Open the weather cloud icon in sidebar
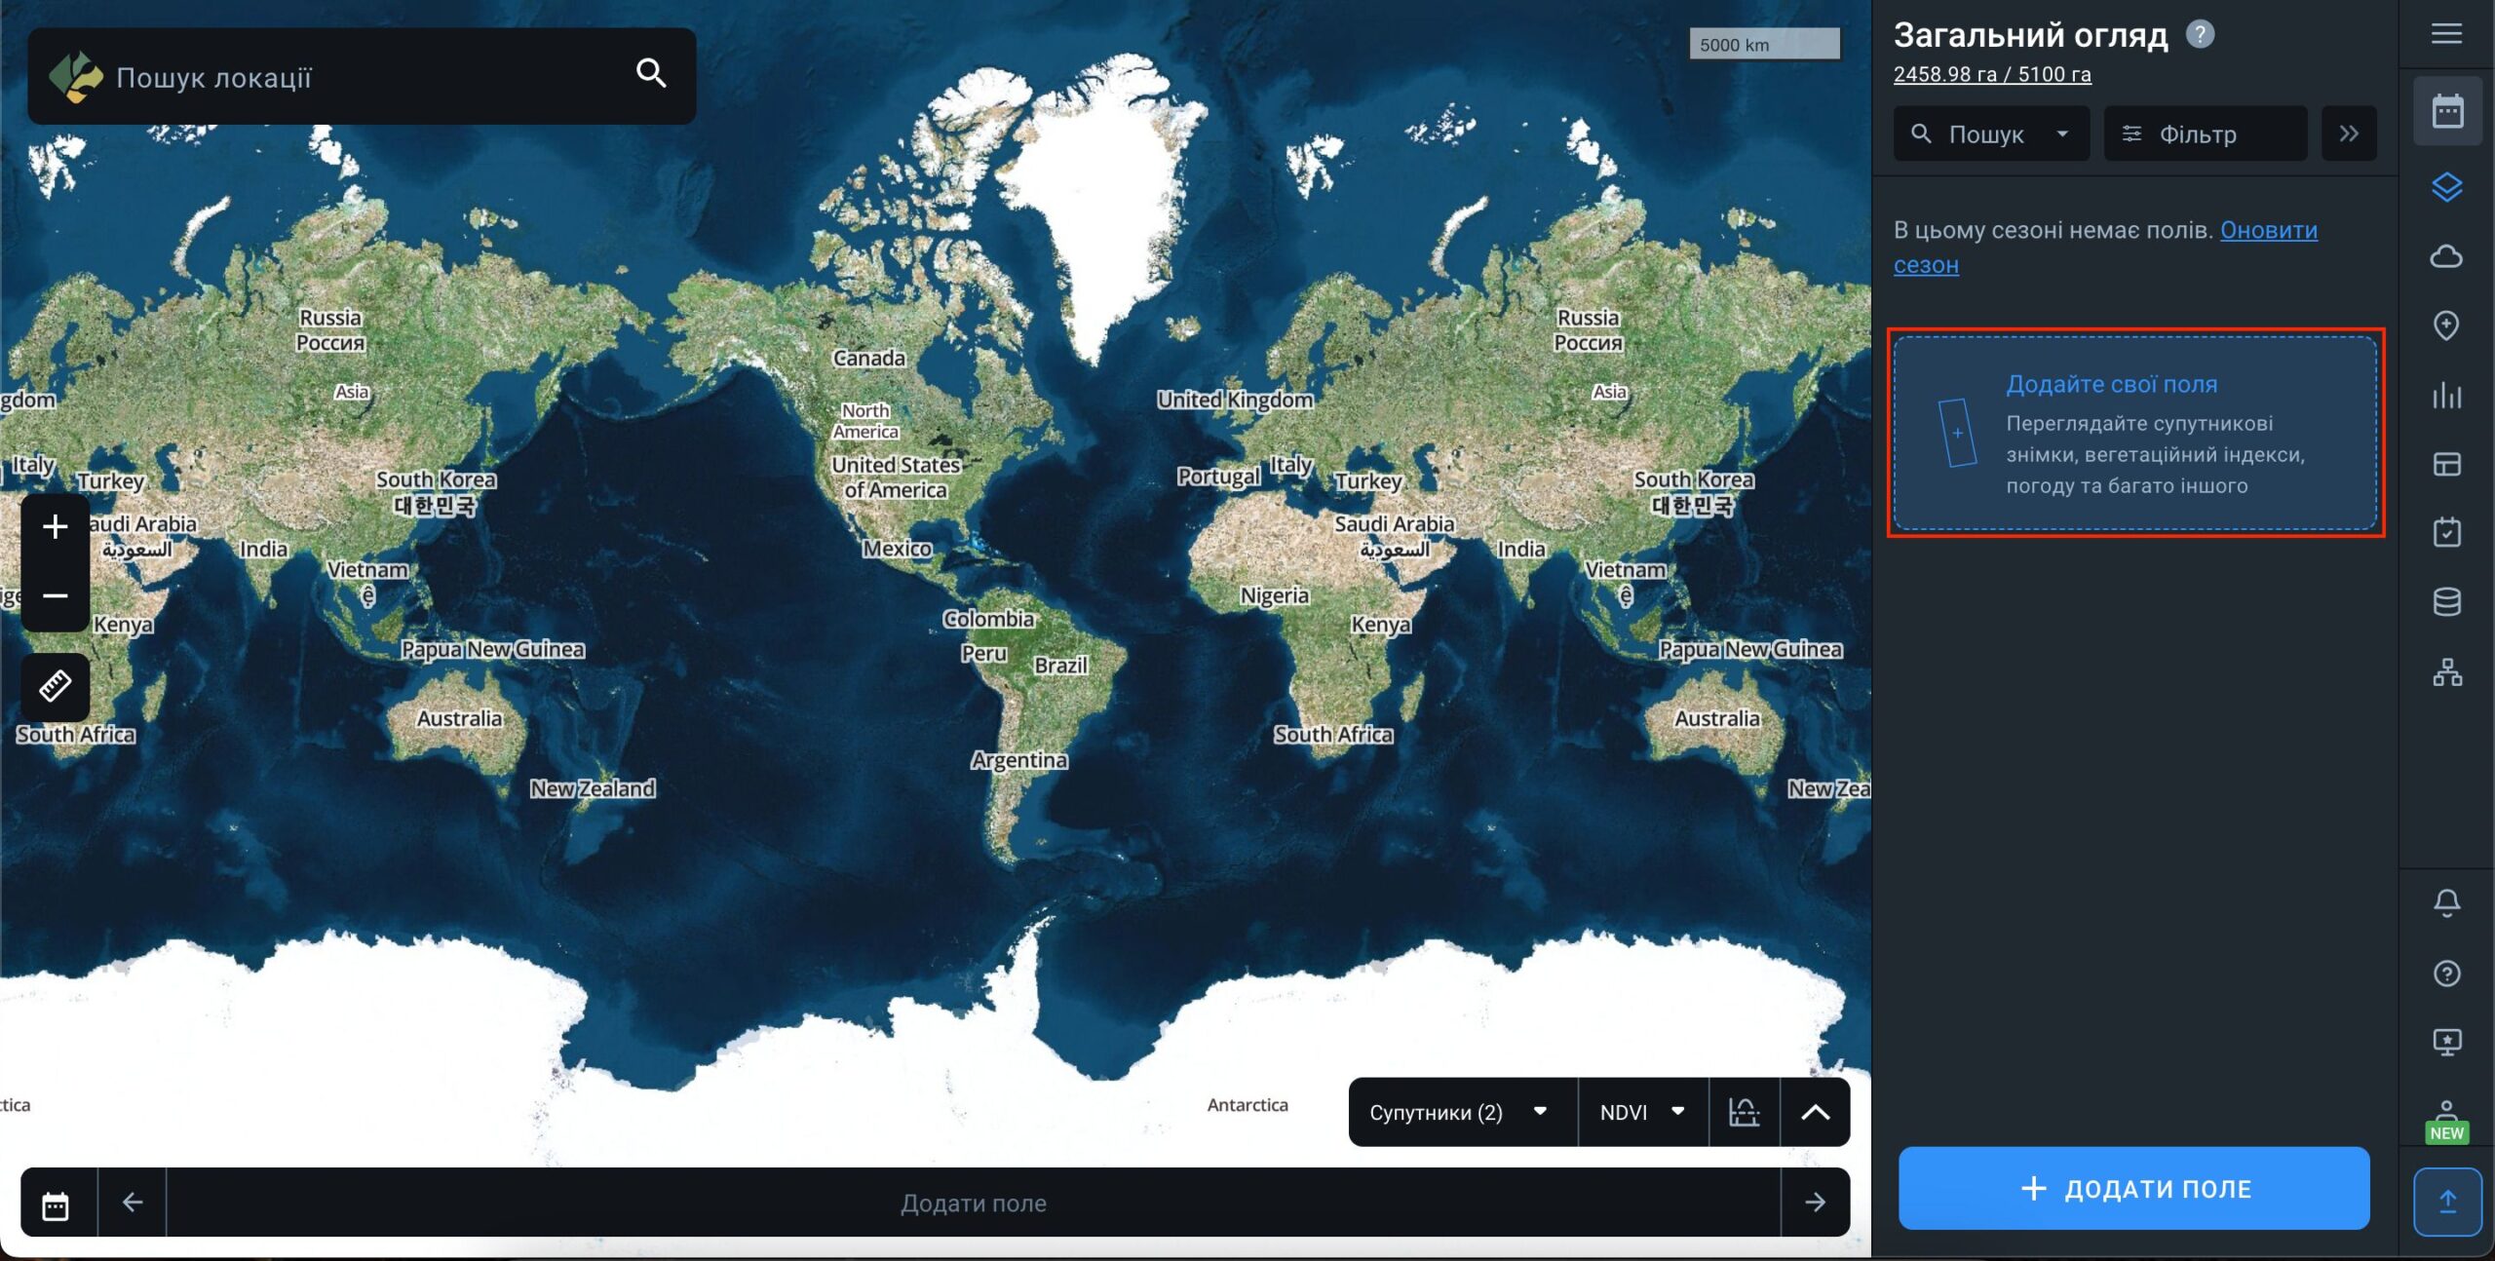Viewport: 2495px width, 1261px height. 2445,256
